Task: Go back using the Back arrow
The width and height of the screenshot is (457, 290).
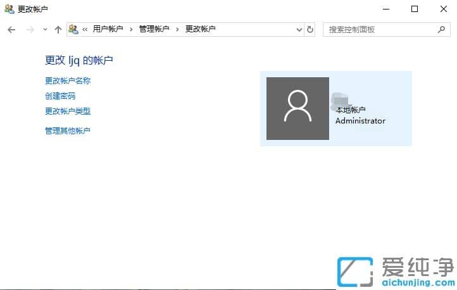Action: [11, 29]
